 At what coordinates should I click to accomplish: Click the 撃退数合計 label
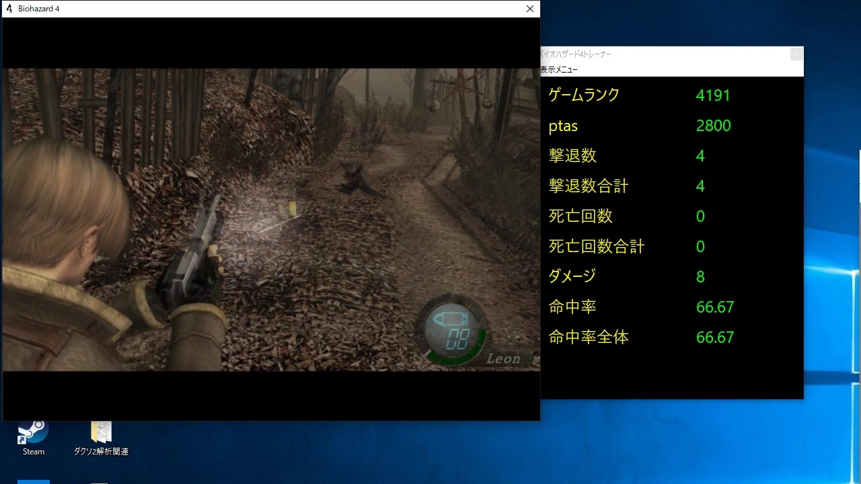[589, 186]
